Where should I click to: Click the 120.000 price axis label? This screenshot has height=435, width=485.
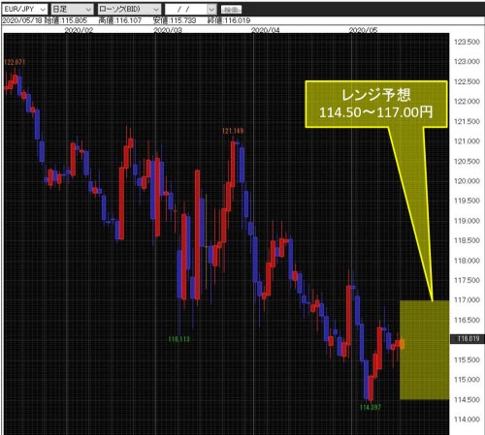click(467, 181)
